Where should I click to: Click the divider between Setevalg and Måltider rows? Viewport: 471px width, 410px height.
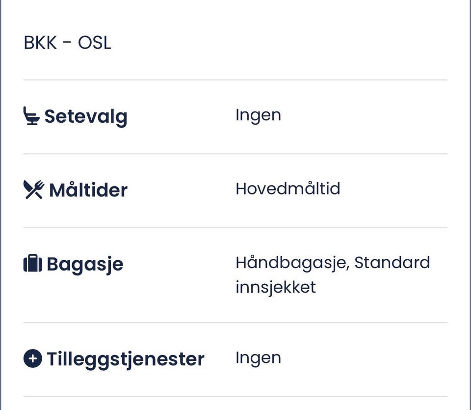235,154
